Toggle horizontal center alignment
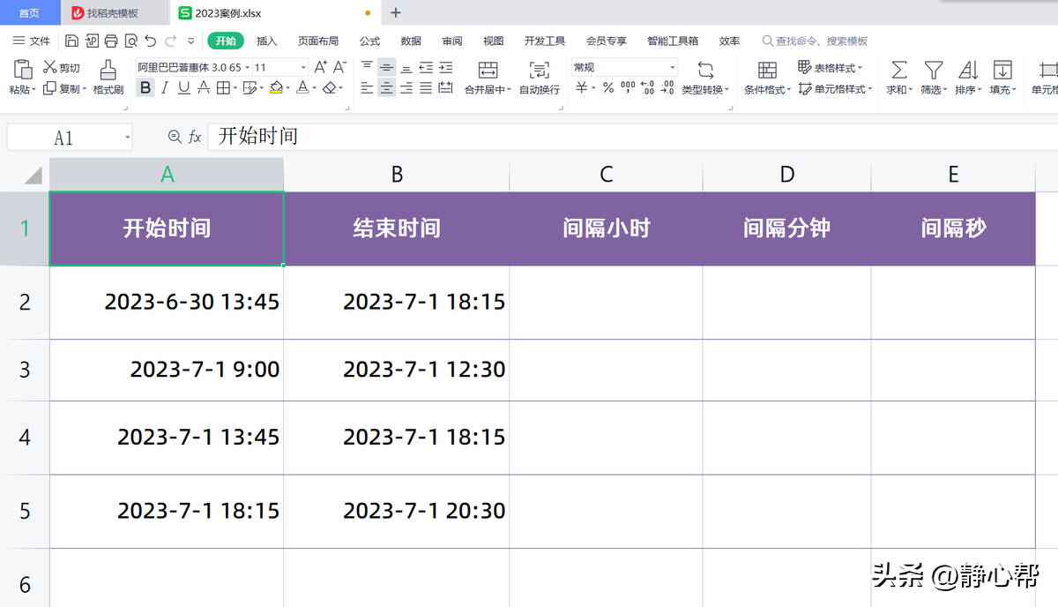The image size is (1058, 607). click(x=387, y=87)
